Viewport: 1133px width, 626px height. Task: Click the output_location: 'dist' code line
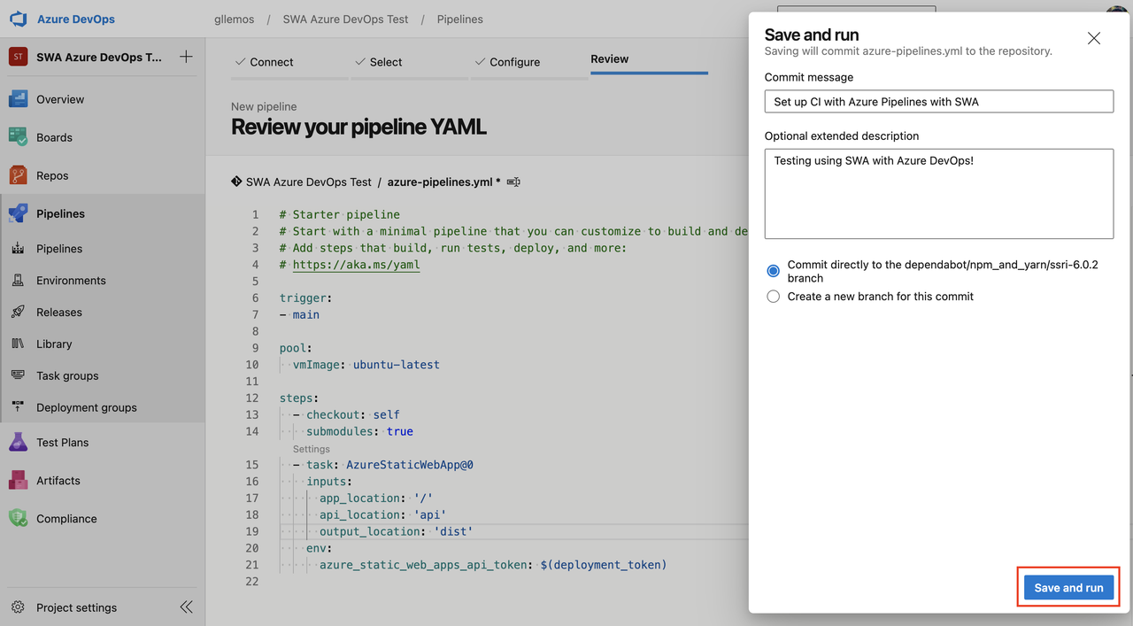point(397,531)
